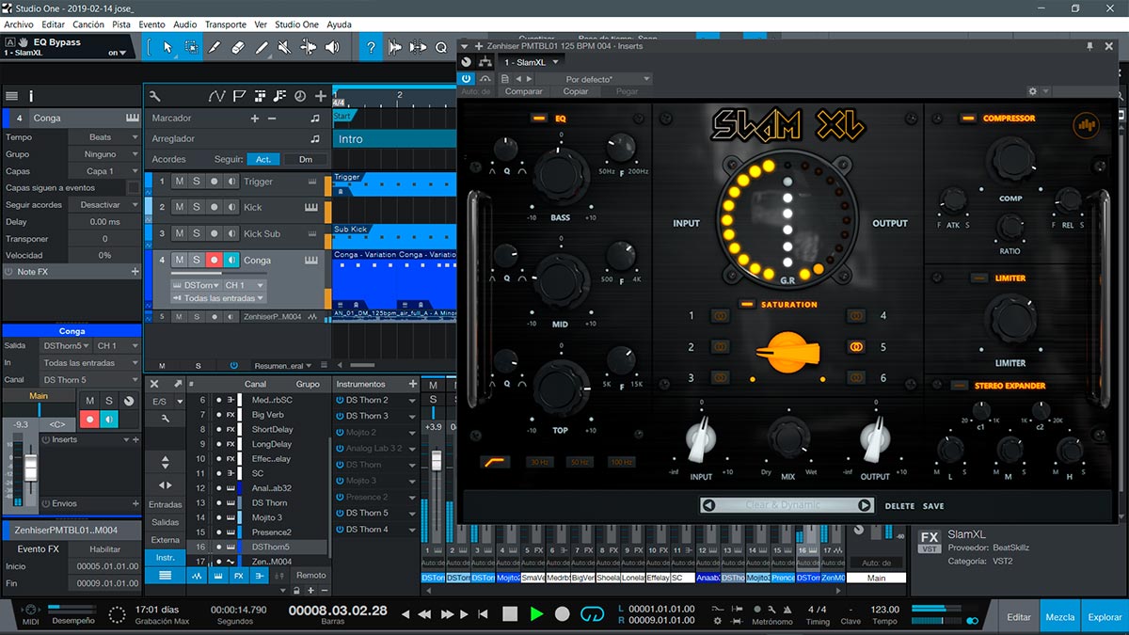This screenshot has width=1129, height=635.
Task: Detach the mixer console arrow icon
Action: pos(177,384)
